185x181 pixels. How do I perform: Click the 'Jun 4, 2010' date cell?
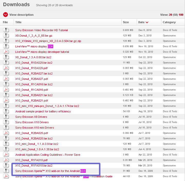145,149
